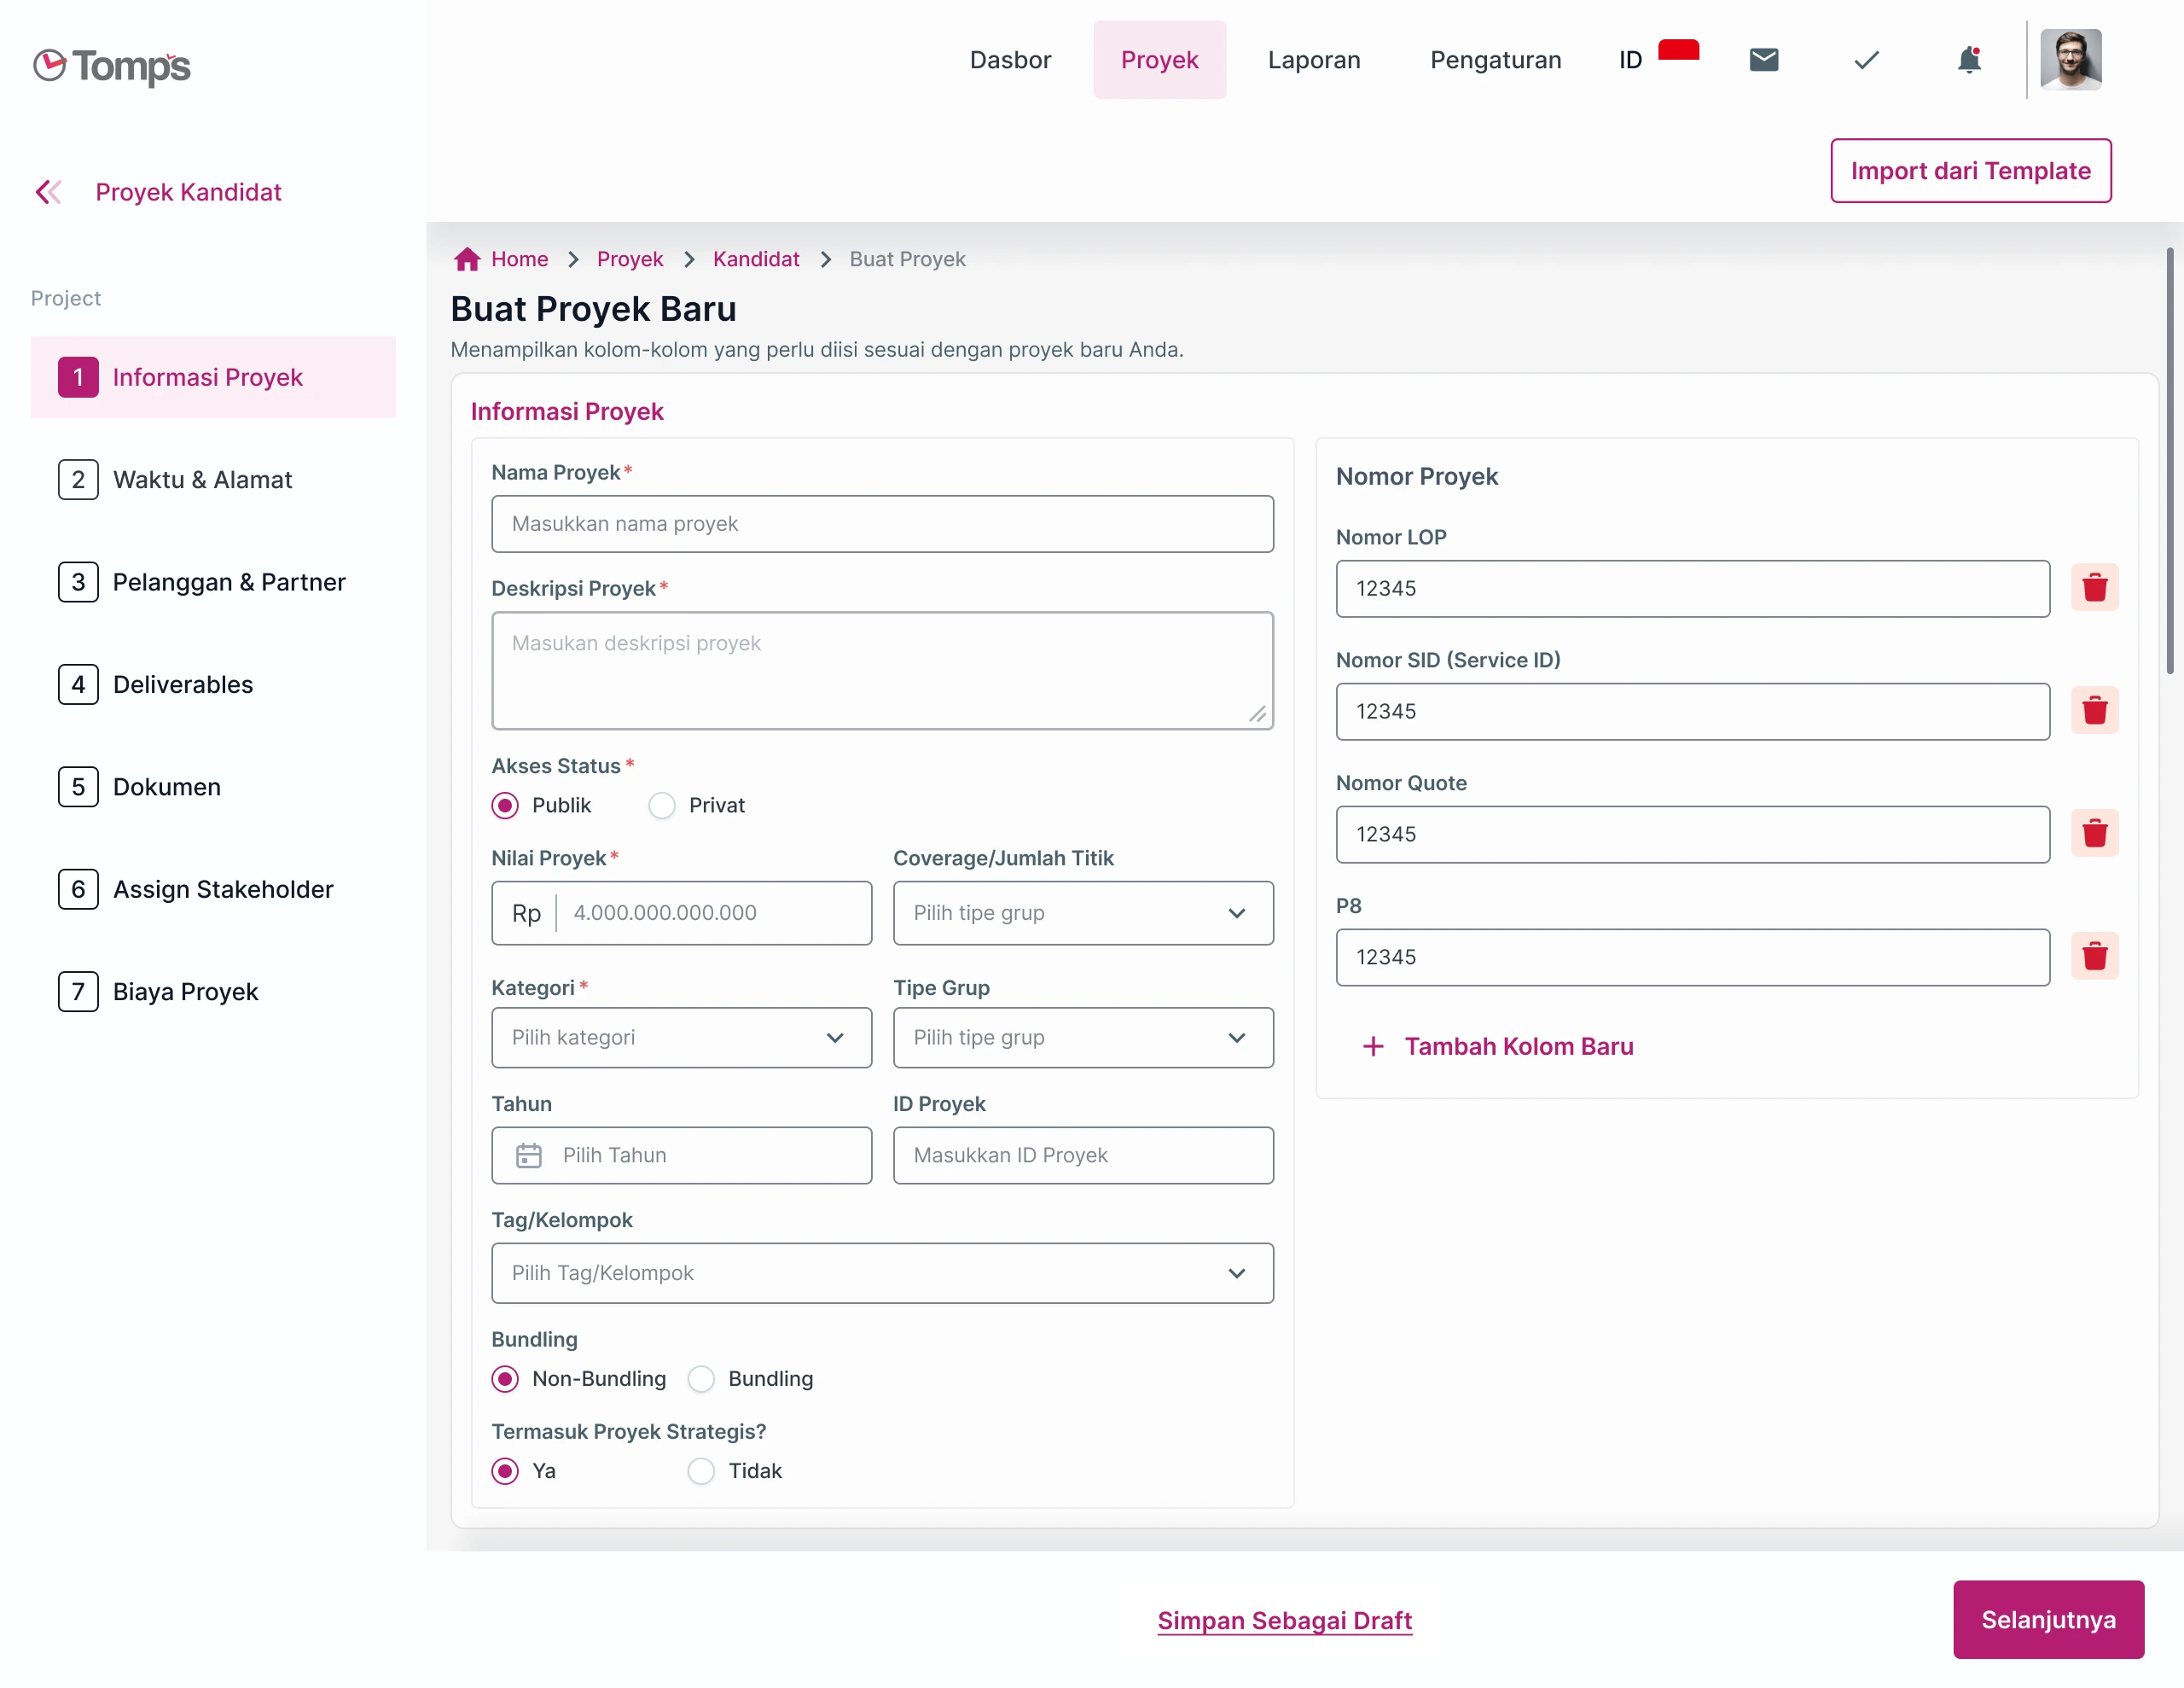Switch Bundling option to Bundling
The image size is (2184, 1688).
[x=701, y=1379]
